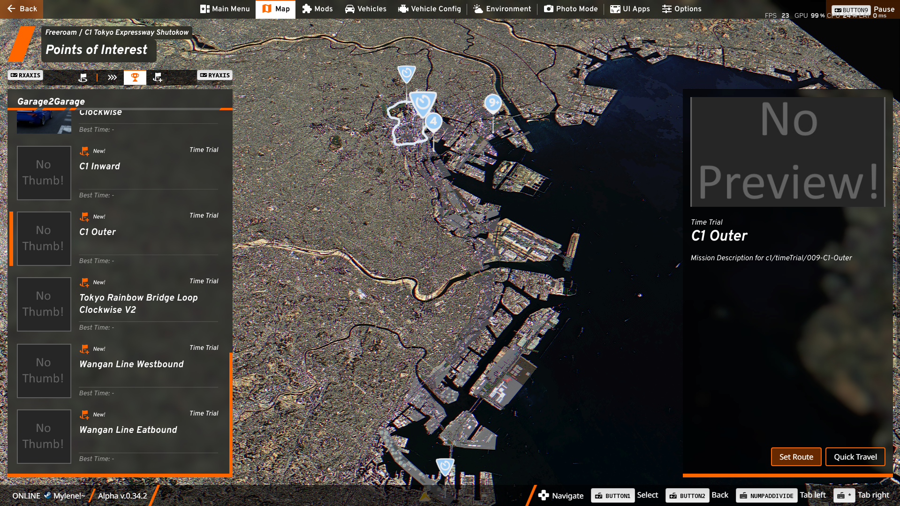This screenshot has height=506, width=900.
Task: Switch to the Environment tab
Action: pos(502,9)
